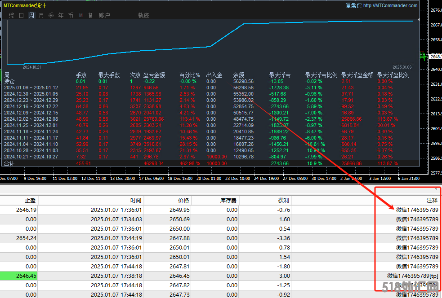Open the 季 quarterly tab
Screen dimensions: 442x298
pyautogui.click(x=51, y=15)
